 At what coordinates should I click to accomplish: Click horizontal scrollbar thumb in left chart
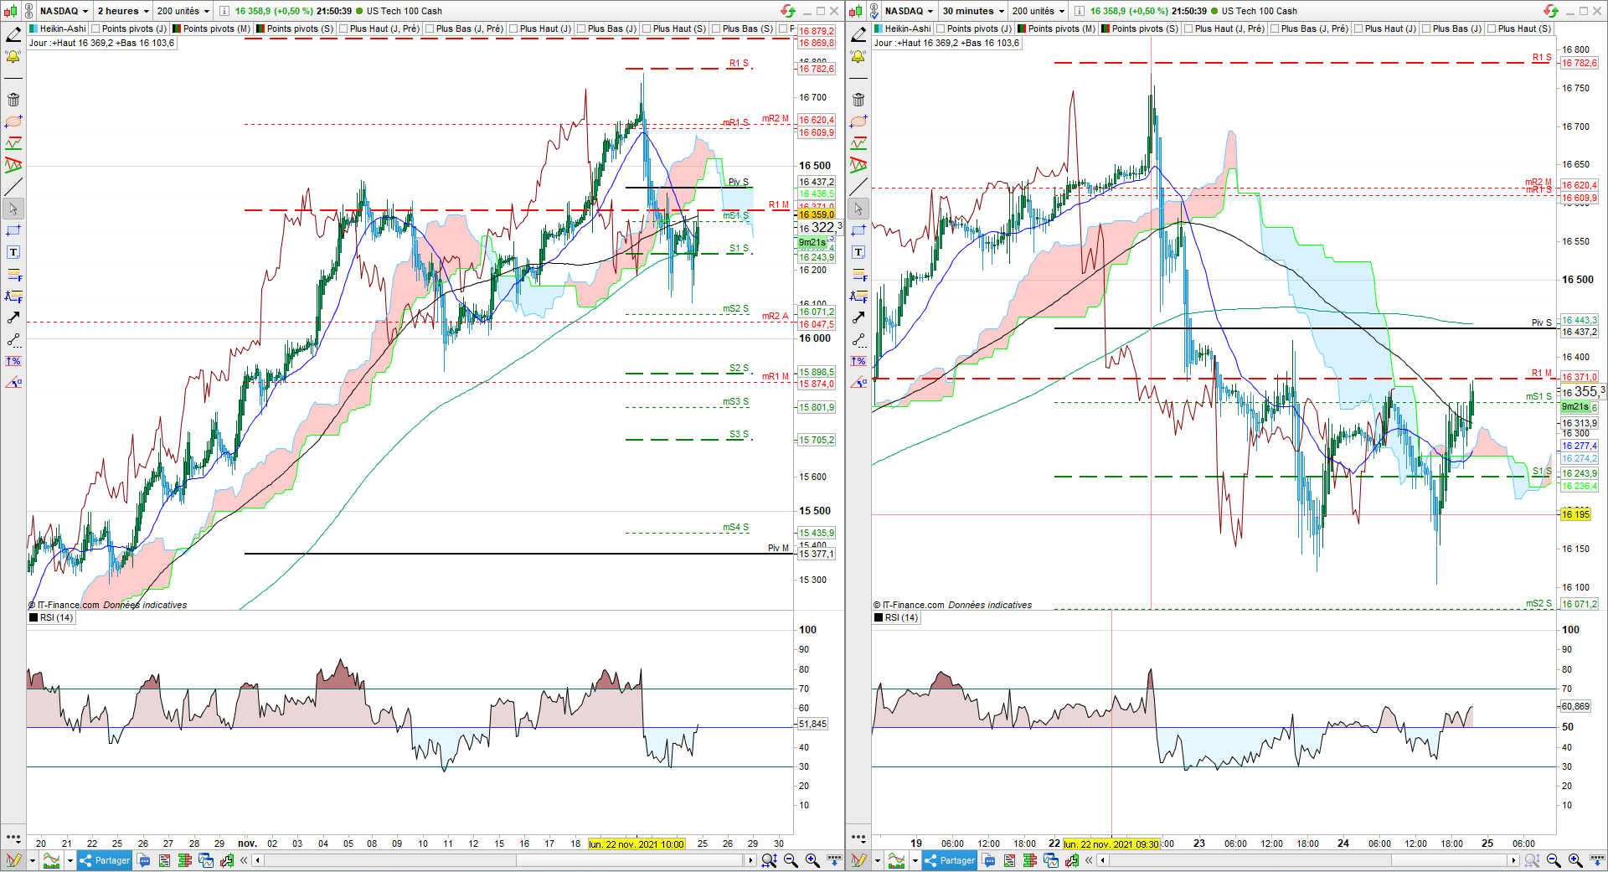pos(629,860)
